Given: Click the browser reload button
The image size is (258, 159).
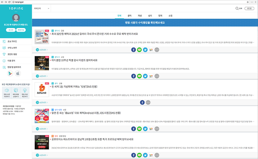Looking at the screenshot, I should coord(9,2).
